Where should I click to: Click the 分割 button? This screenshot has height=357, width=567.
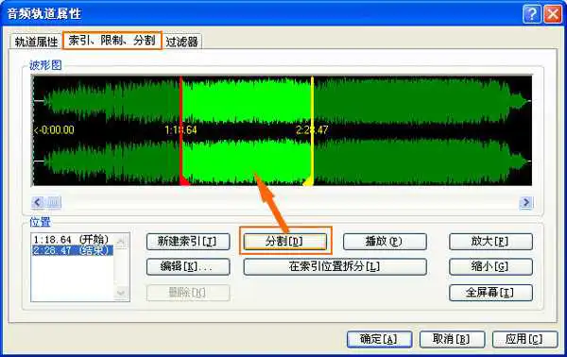click(285, 242)
